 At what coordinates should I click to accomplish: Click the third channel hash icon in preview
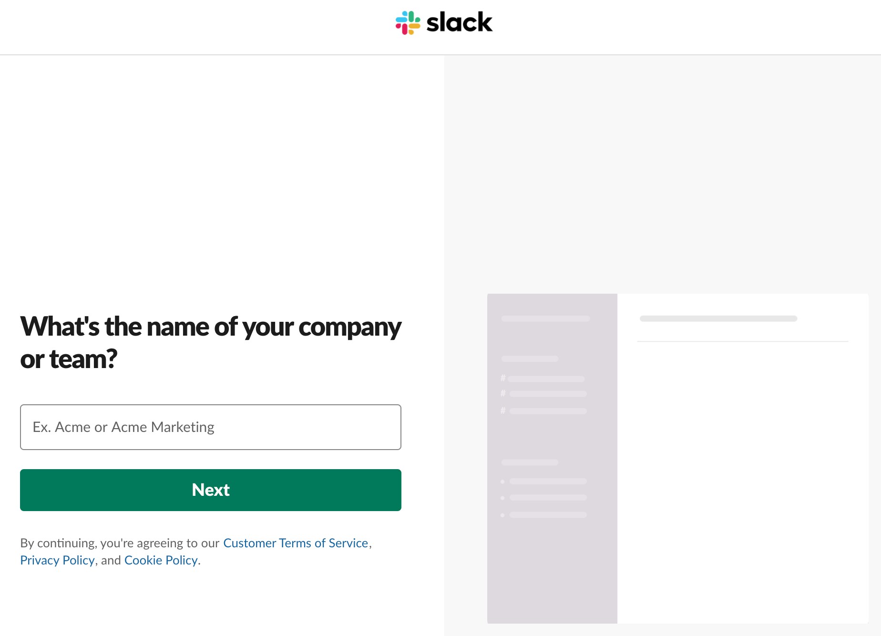coord(503,410)
